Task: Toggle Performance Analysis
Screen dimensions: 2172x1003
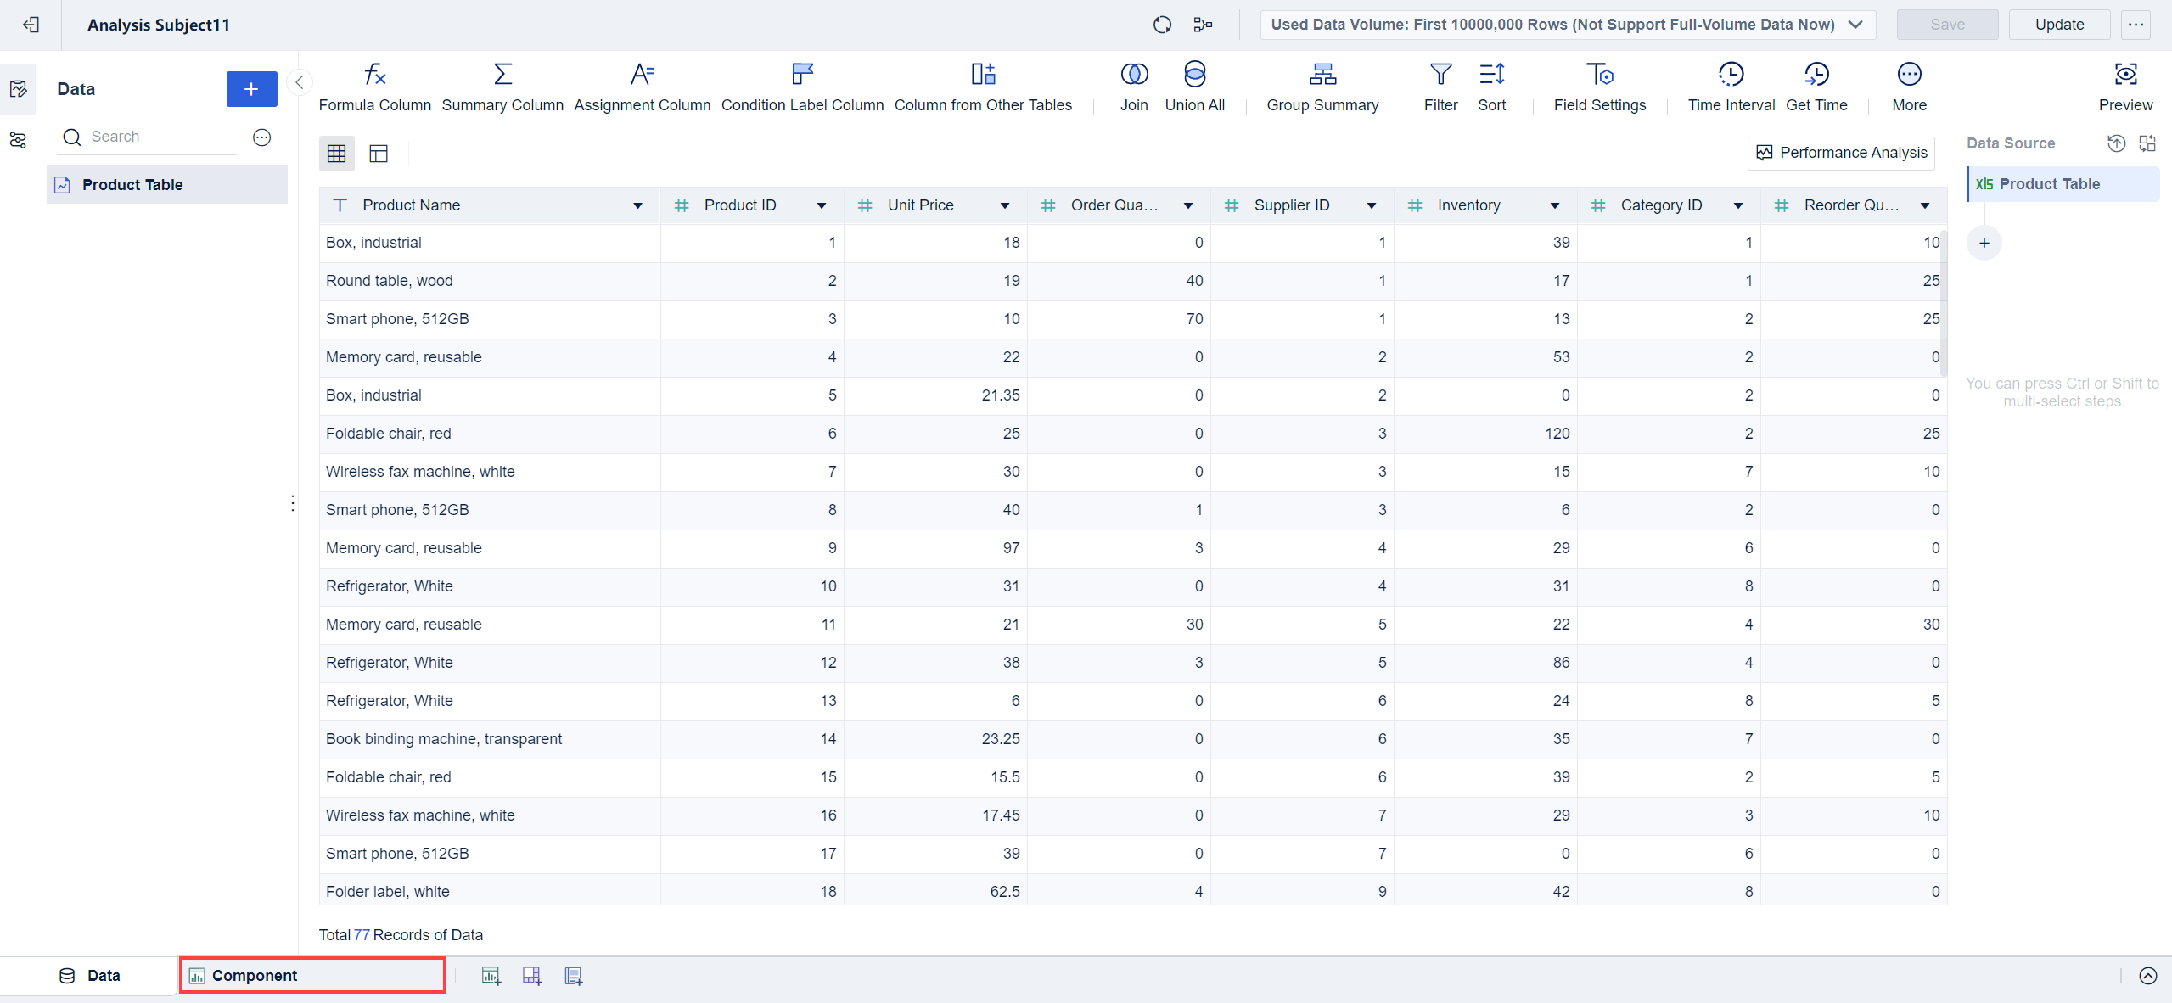Action: coord(1840,153)
